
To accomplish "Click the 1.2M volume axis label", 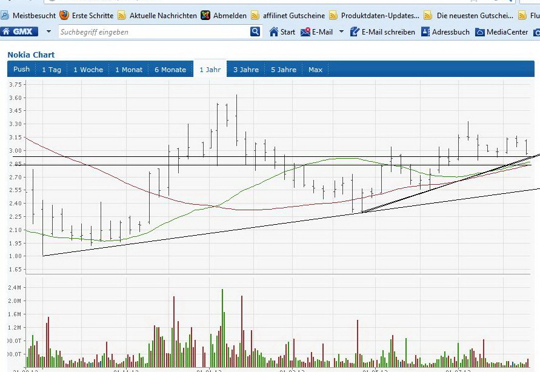I will 15,327.
